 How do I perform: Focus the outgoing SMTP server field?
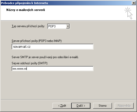(53, 69)
